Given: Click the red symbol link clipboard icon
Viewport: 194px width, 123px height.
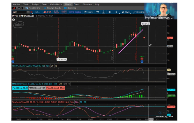Looking at the screenshot, I should tap(31, 12).
